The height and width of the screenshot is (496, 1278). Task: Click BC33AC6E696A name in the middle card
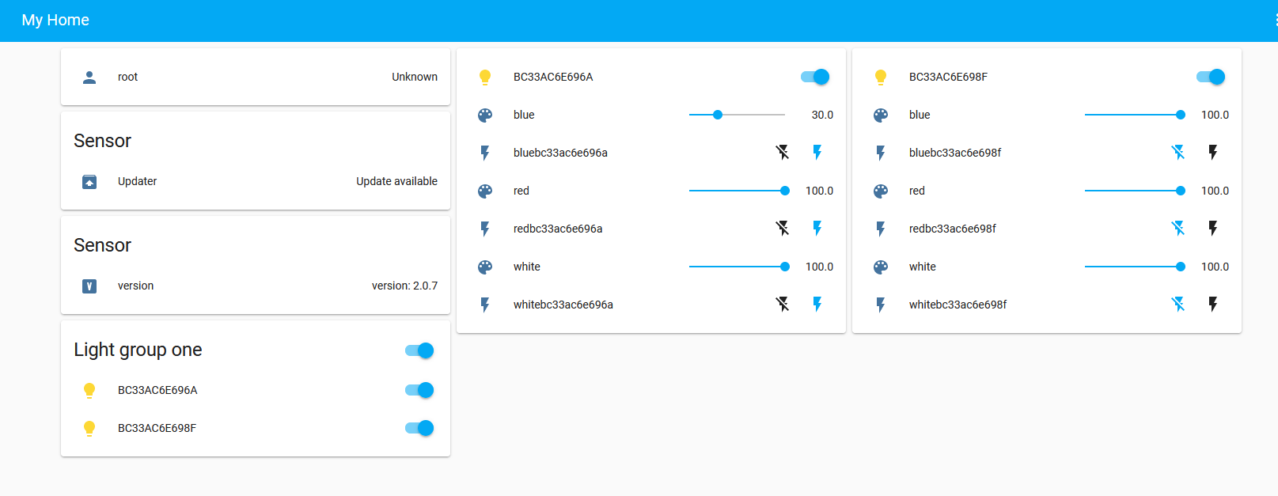[553, 77]
